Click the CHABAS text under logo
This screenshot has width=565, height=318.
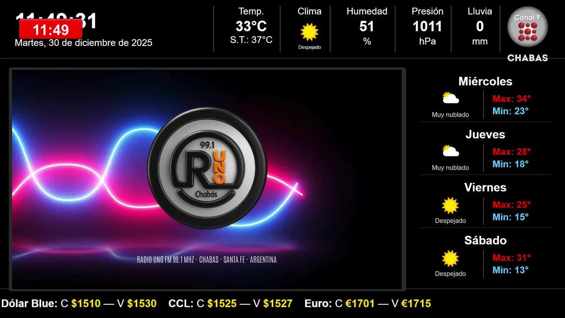coord(527,58)
